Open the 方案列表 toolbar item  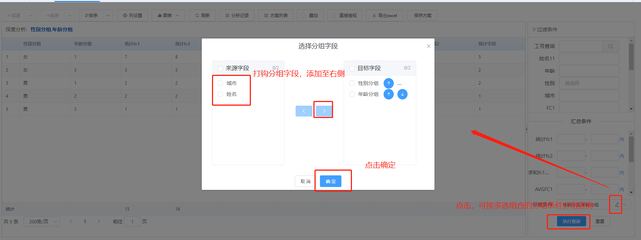click(x=276, y=16)
